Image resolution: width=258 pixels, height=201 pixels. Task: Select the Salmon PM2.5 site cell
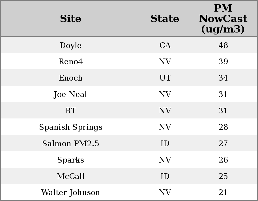(70, 144)
